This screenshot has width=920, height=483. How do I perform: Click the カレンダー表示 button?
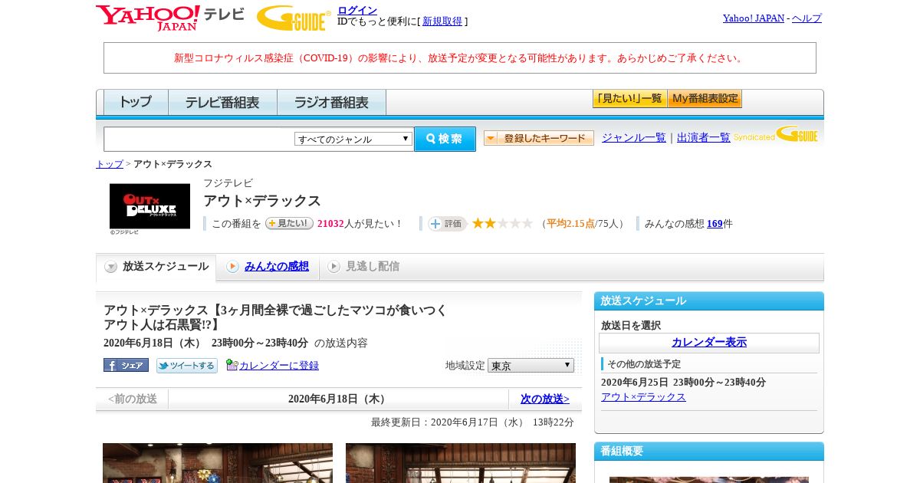click(709, 343)
